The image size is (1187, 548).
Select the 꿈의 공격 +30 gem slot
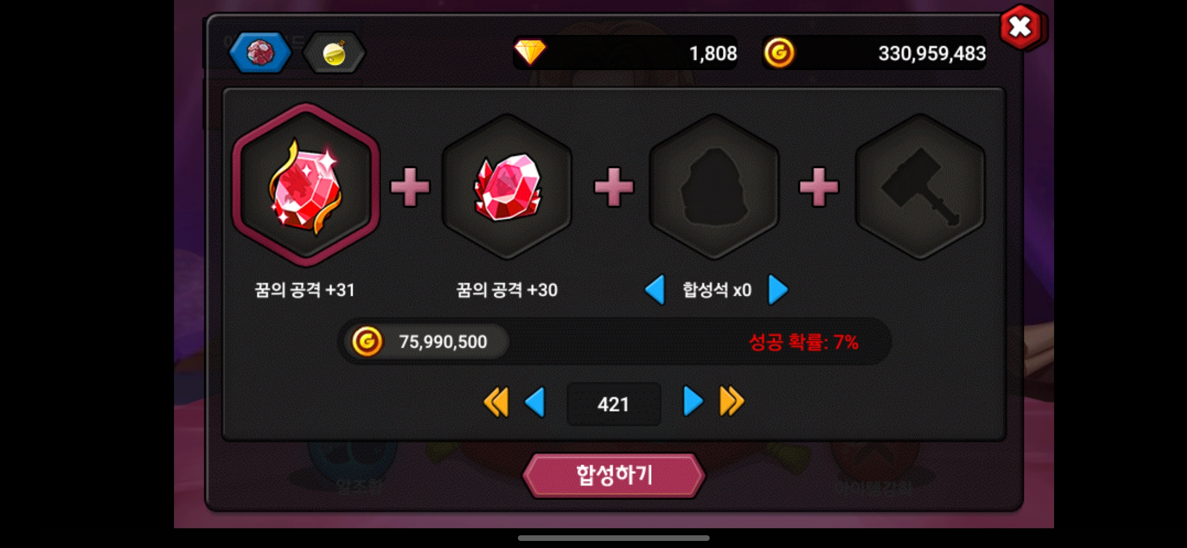[x=507, y=187]
